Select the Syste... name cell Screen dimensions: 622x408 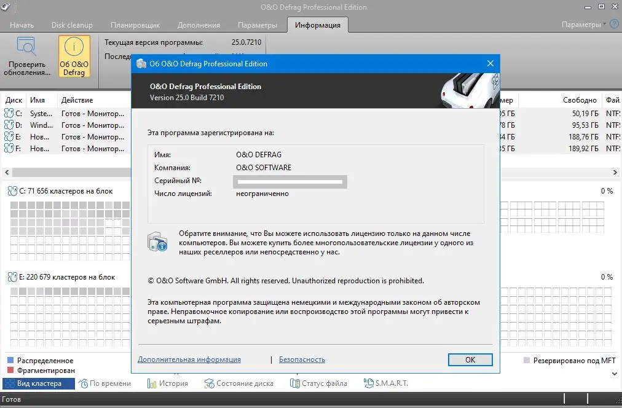(x=41, y=114)
